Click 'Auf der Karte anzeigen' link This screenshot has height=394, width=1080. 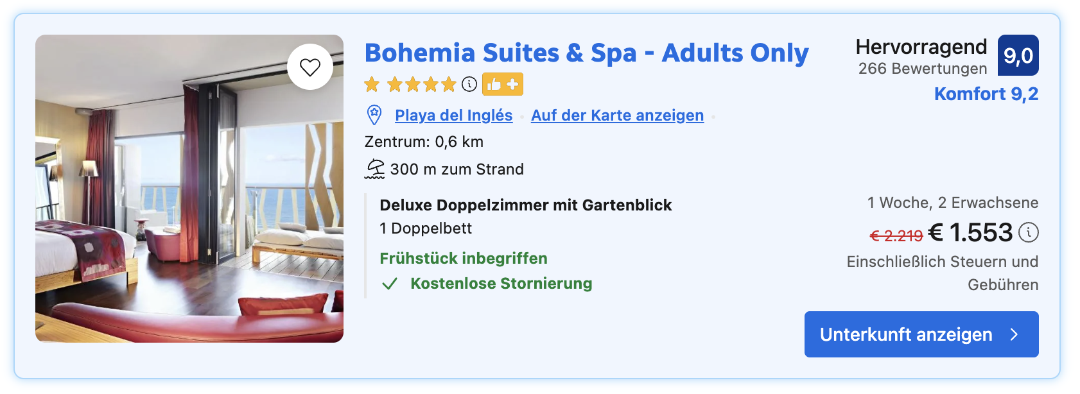click(617, 116)
